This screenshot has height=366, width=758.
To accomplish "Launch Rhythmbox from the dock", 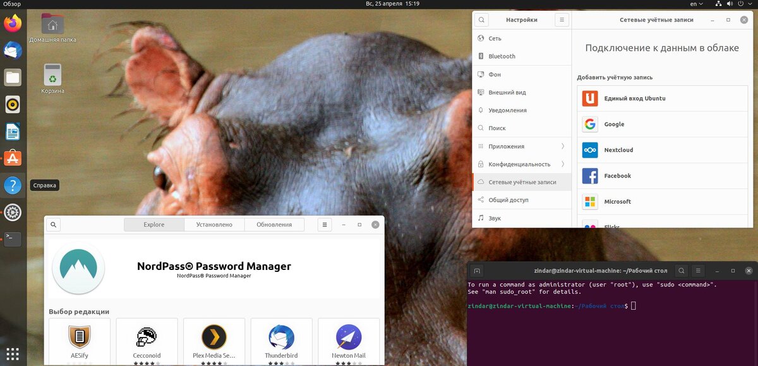I will 13,104.
